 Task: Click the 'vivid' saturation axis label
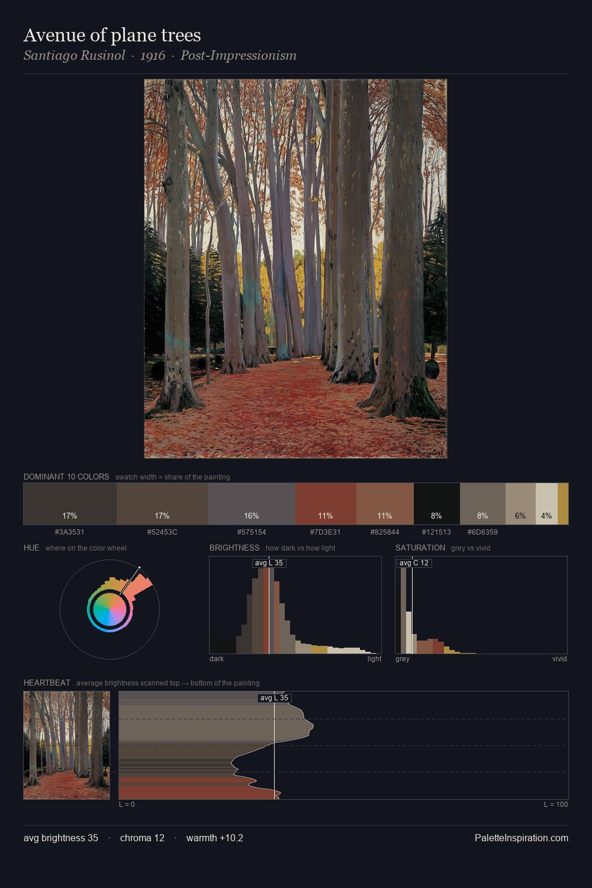point(559,659)
